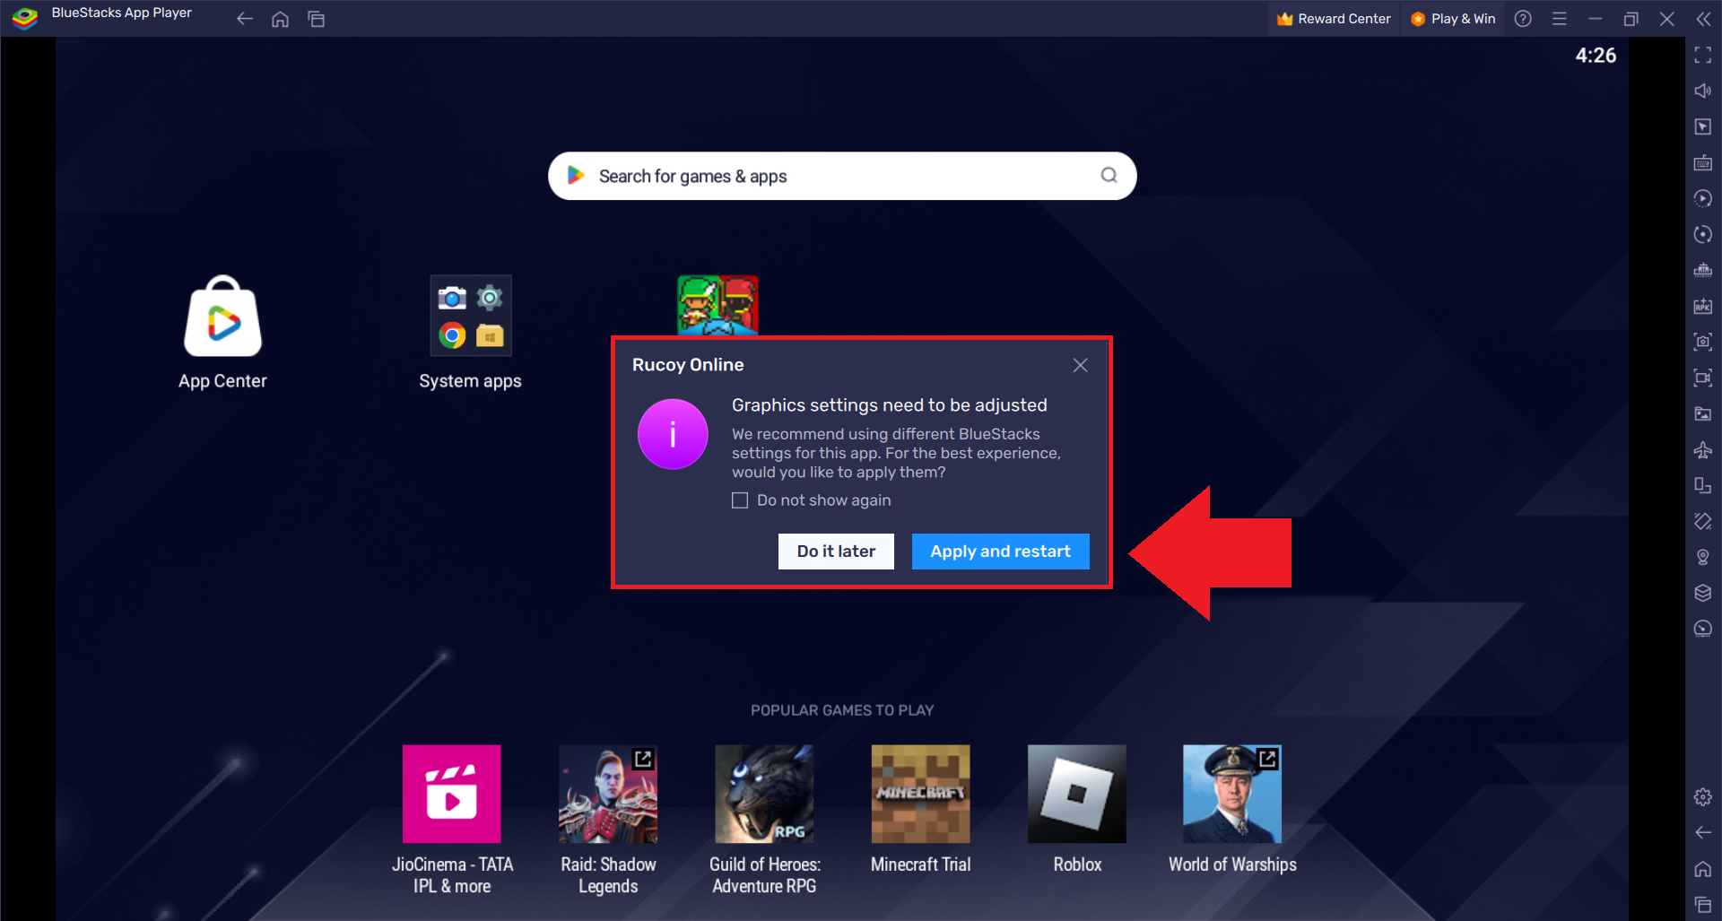
Task: Open the Macro recorder
Action: [1702, 198]
